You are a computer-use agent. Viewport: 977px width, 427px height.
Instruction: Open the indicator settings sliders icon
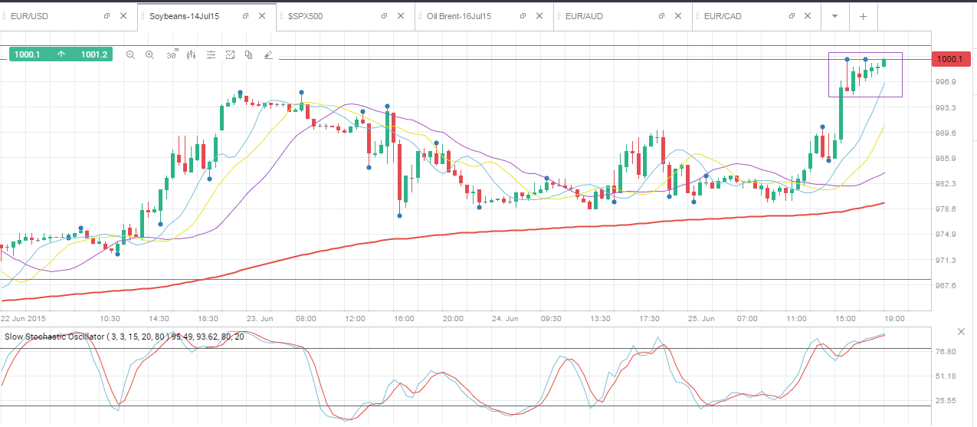(211, 54)
